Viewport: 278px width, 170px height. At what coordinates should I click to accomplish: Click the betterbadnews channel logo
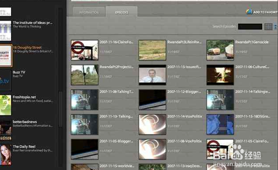pos(6,130)
